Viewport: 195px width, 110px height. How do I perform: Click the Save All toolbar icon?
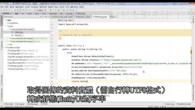4,10
